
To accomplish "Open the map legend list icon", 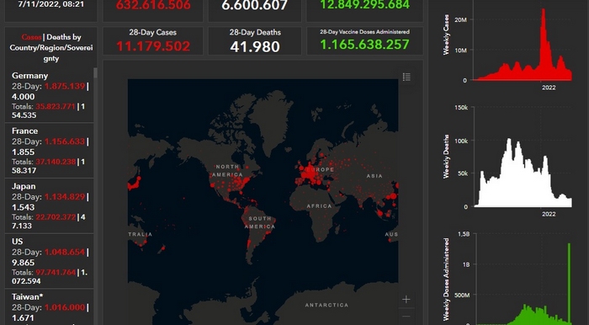I will tap(406, 77).
